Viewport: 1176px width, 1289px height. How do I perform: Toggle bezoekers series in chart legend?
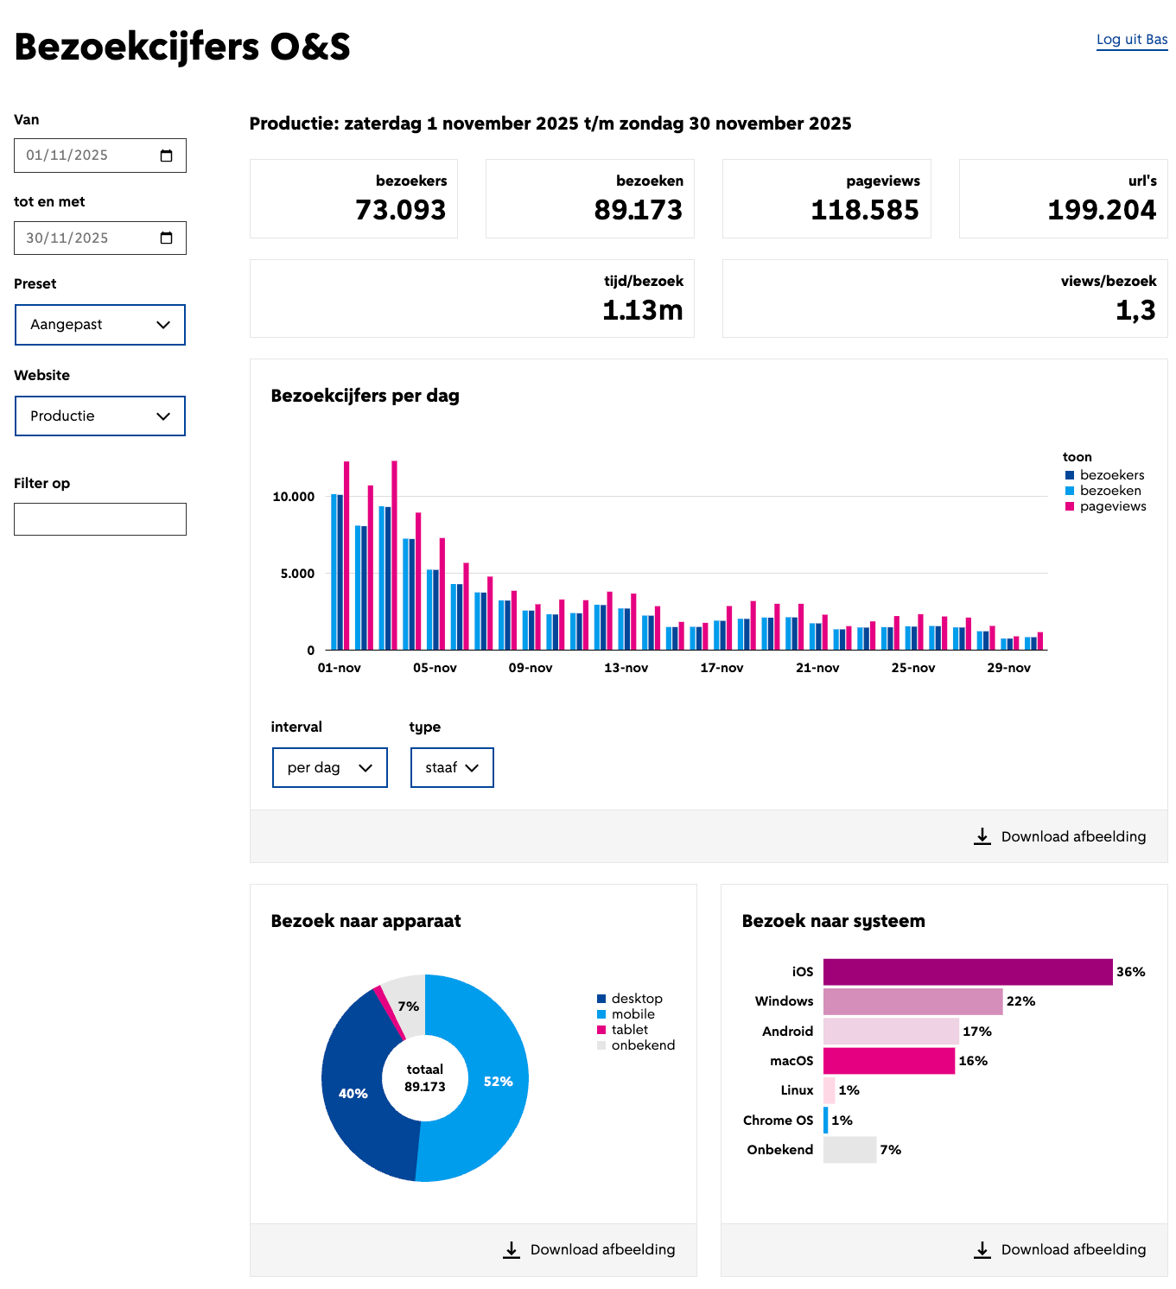[x=1111, y=475]
